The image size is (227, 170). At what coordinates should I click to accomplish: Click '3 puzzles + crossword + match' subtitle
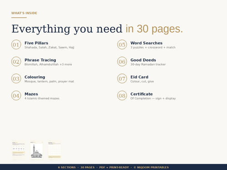pyautogui.click(x=153, y=48)
